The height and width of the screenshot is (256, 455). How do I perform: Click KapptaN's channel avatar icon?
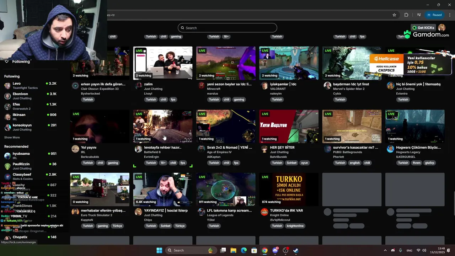click(75, 212)
